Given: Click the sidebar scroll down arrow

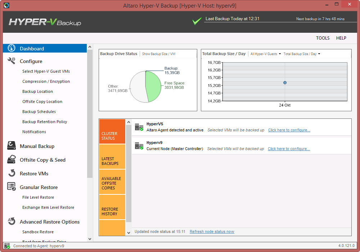Looking at the screenshot, I should point(90,239).
